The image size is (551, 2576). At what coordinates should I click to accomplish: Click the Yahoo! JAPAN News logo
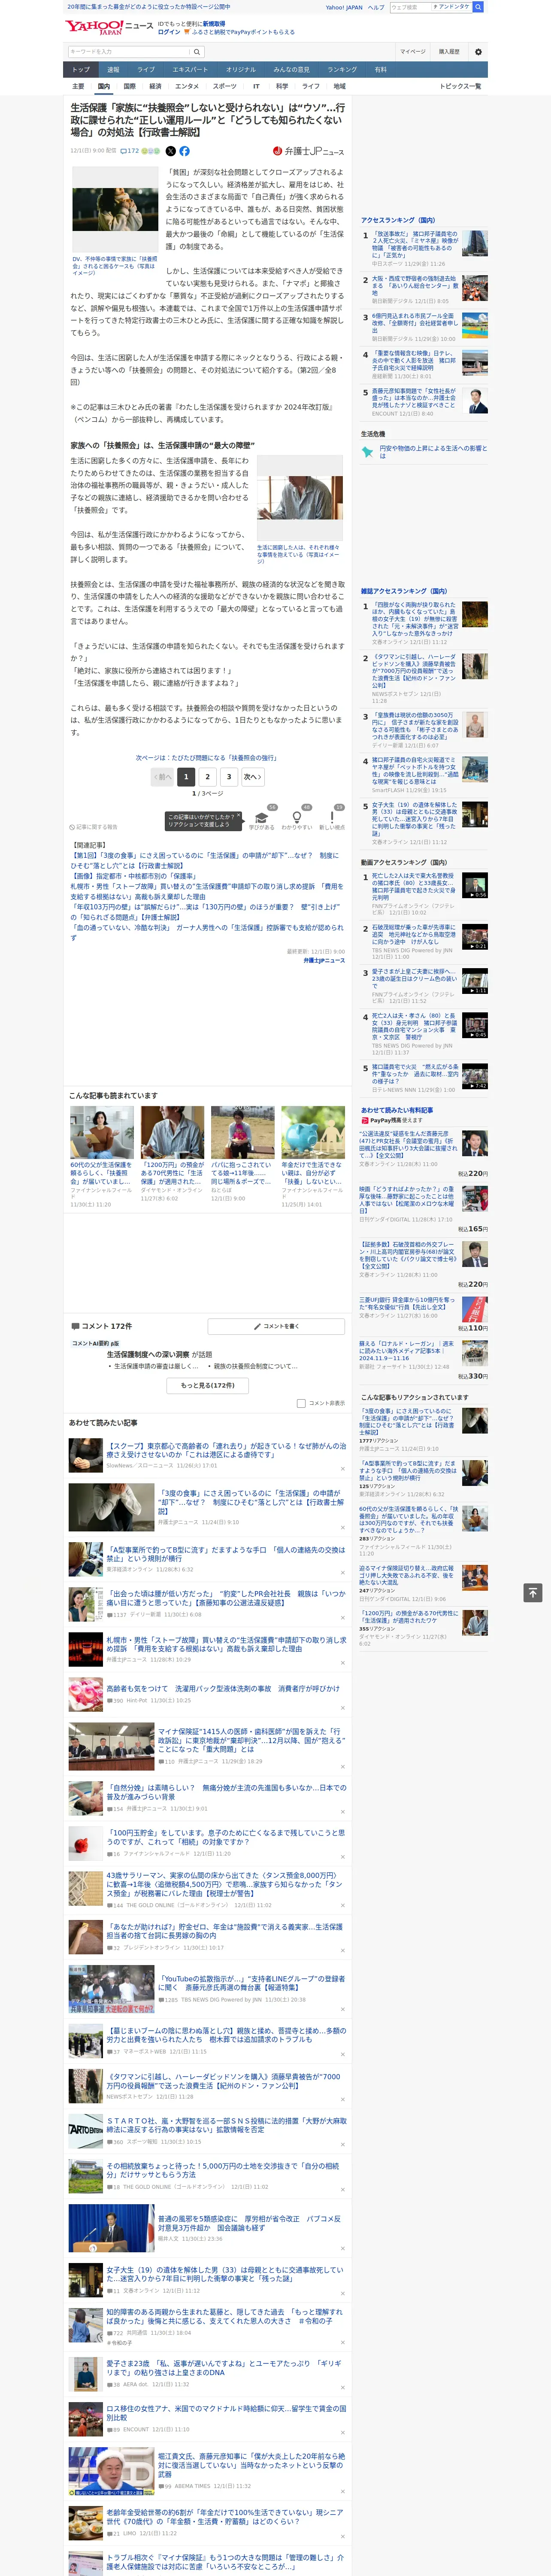(x=109, y=27)
